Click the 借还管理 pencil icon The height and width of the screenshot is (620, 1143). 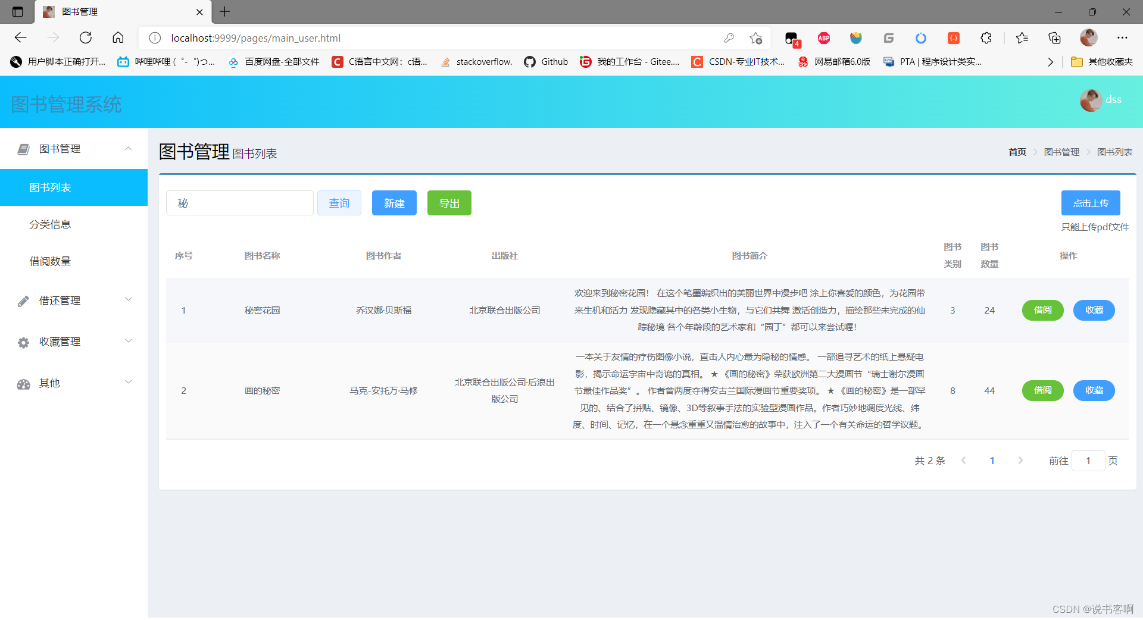coord(23,301)
